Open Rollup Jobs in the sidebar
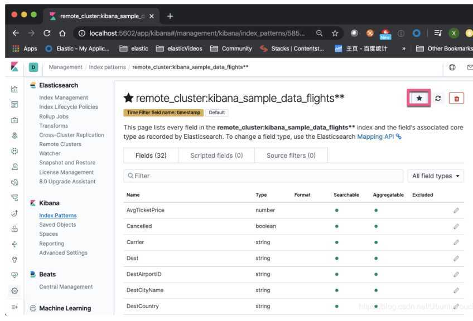 (x=54, y=116)
